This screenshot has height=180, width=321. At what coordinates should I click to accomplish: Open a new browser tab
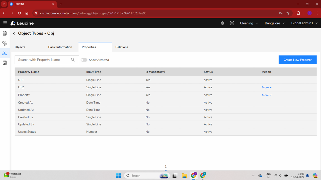pyautogui.click(x=61, y=4)
